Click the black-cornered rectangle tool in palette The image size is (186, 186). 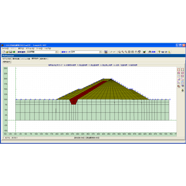point(182,70)
